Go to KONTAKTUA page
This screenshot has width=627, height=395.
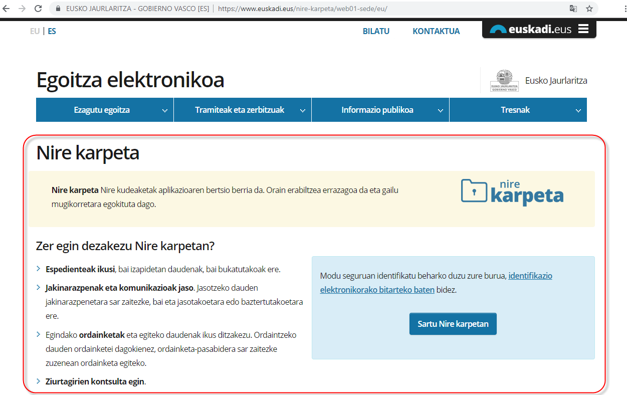436,31
